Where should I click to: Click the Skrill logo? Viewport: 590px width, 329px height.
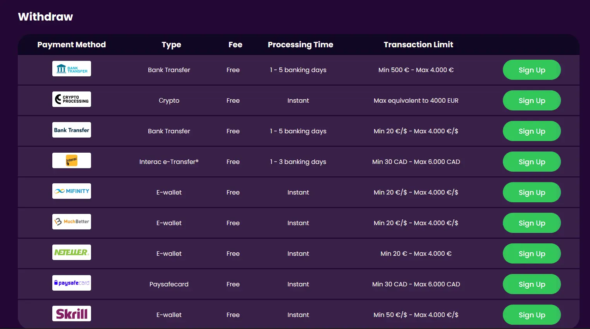(72, 313)
